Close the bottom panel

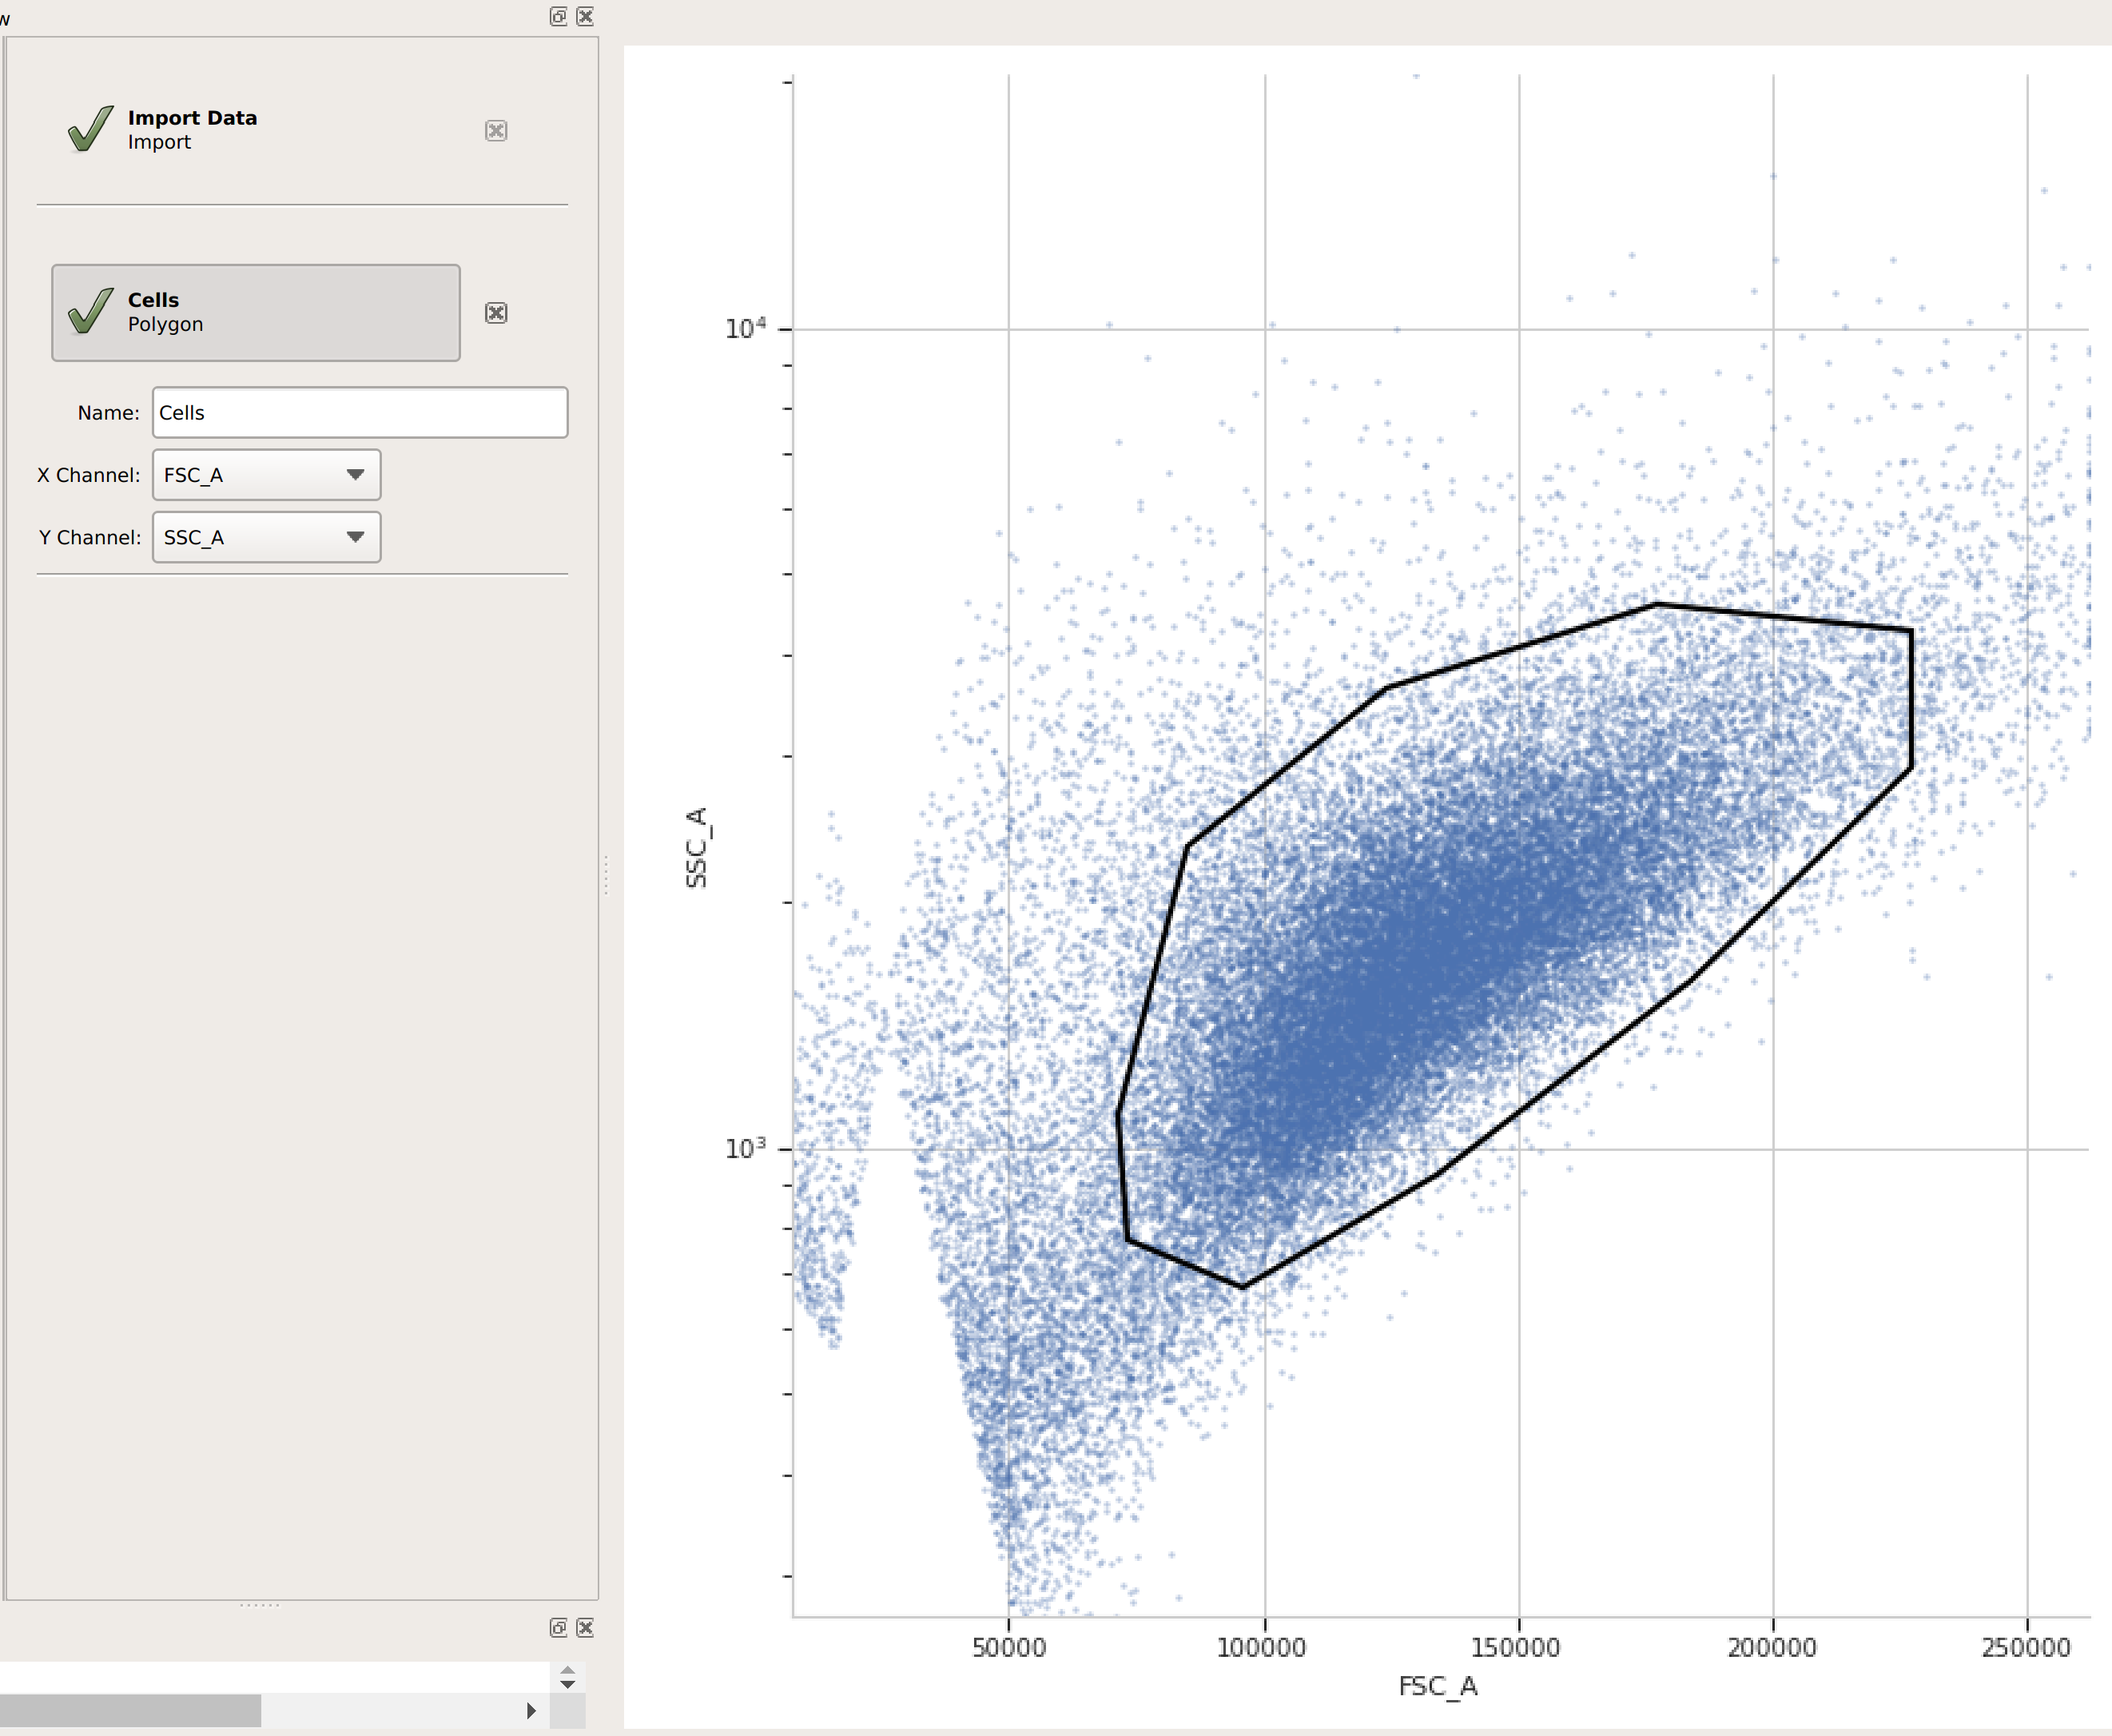point(586,1628)
